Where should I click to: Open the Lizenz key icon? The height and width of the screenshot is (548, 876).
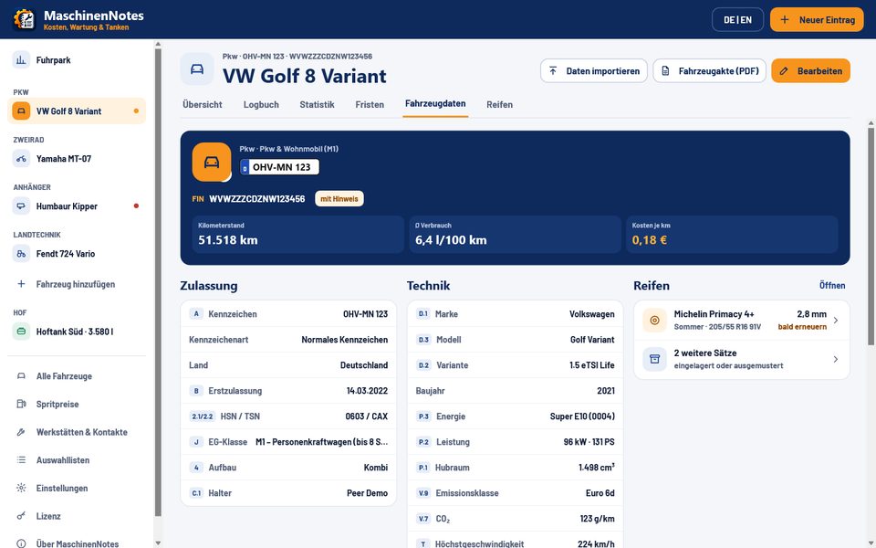(x=21, y=516)
